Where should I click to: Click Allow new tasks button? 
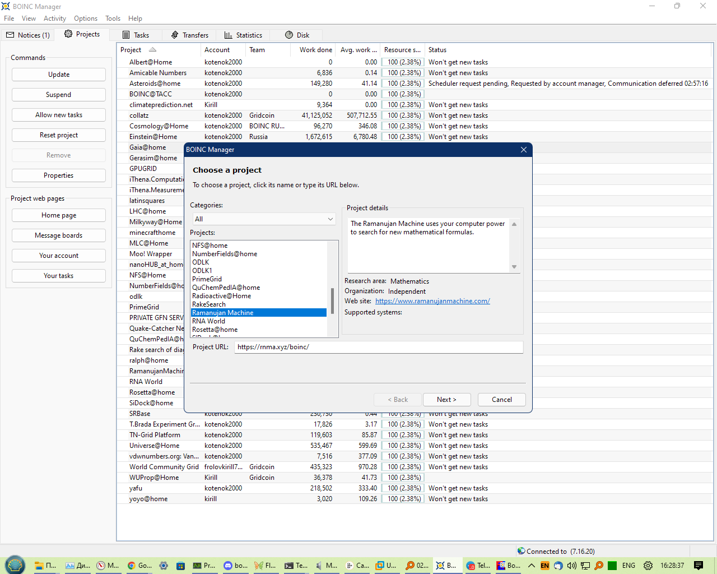point(59,115)
